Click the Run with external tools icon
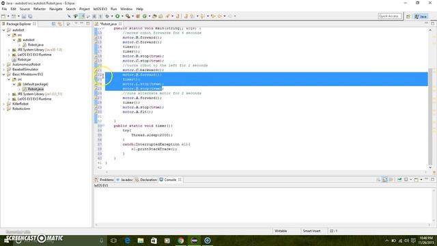The width and height of the screenshot is (437, 246). [128, 16]
